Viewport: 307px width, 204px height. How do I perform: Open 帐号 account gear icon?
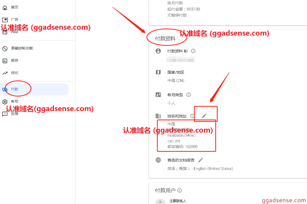[5, 102]
